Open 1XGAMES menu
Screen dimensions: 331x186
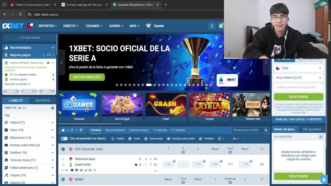click(94, 26)
